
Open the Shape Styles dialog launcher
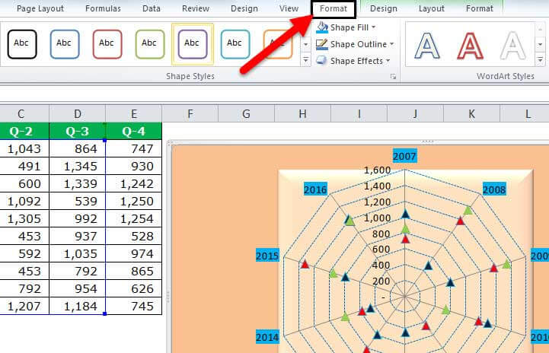(x=393, y=77)
